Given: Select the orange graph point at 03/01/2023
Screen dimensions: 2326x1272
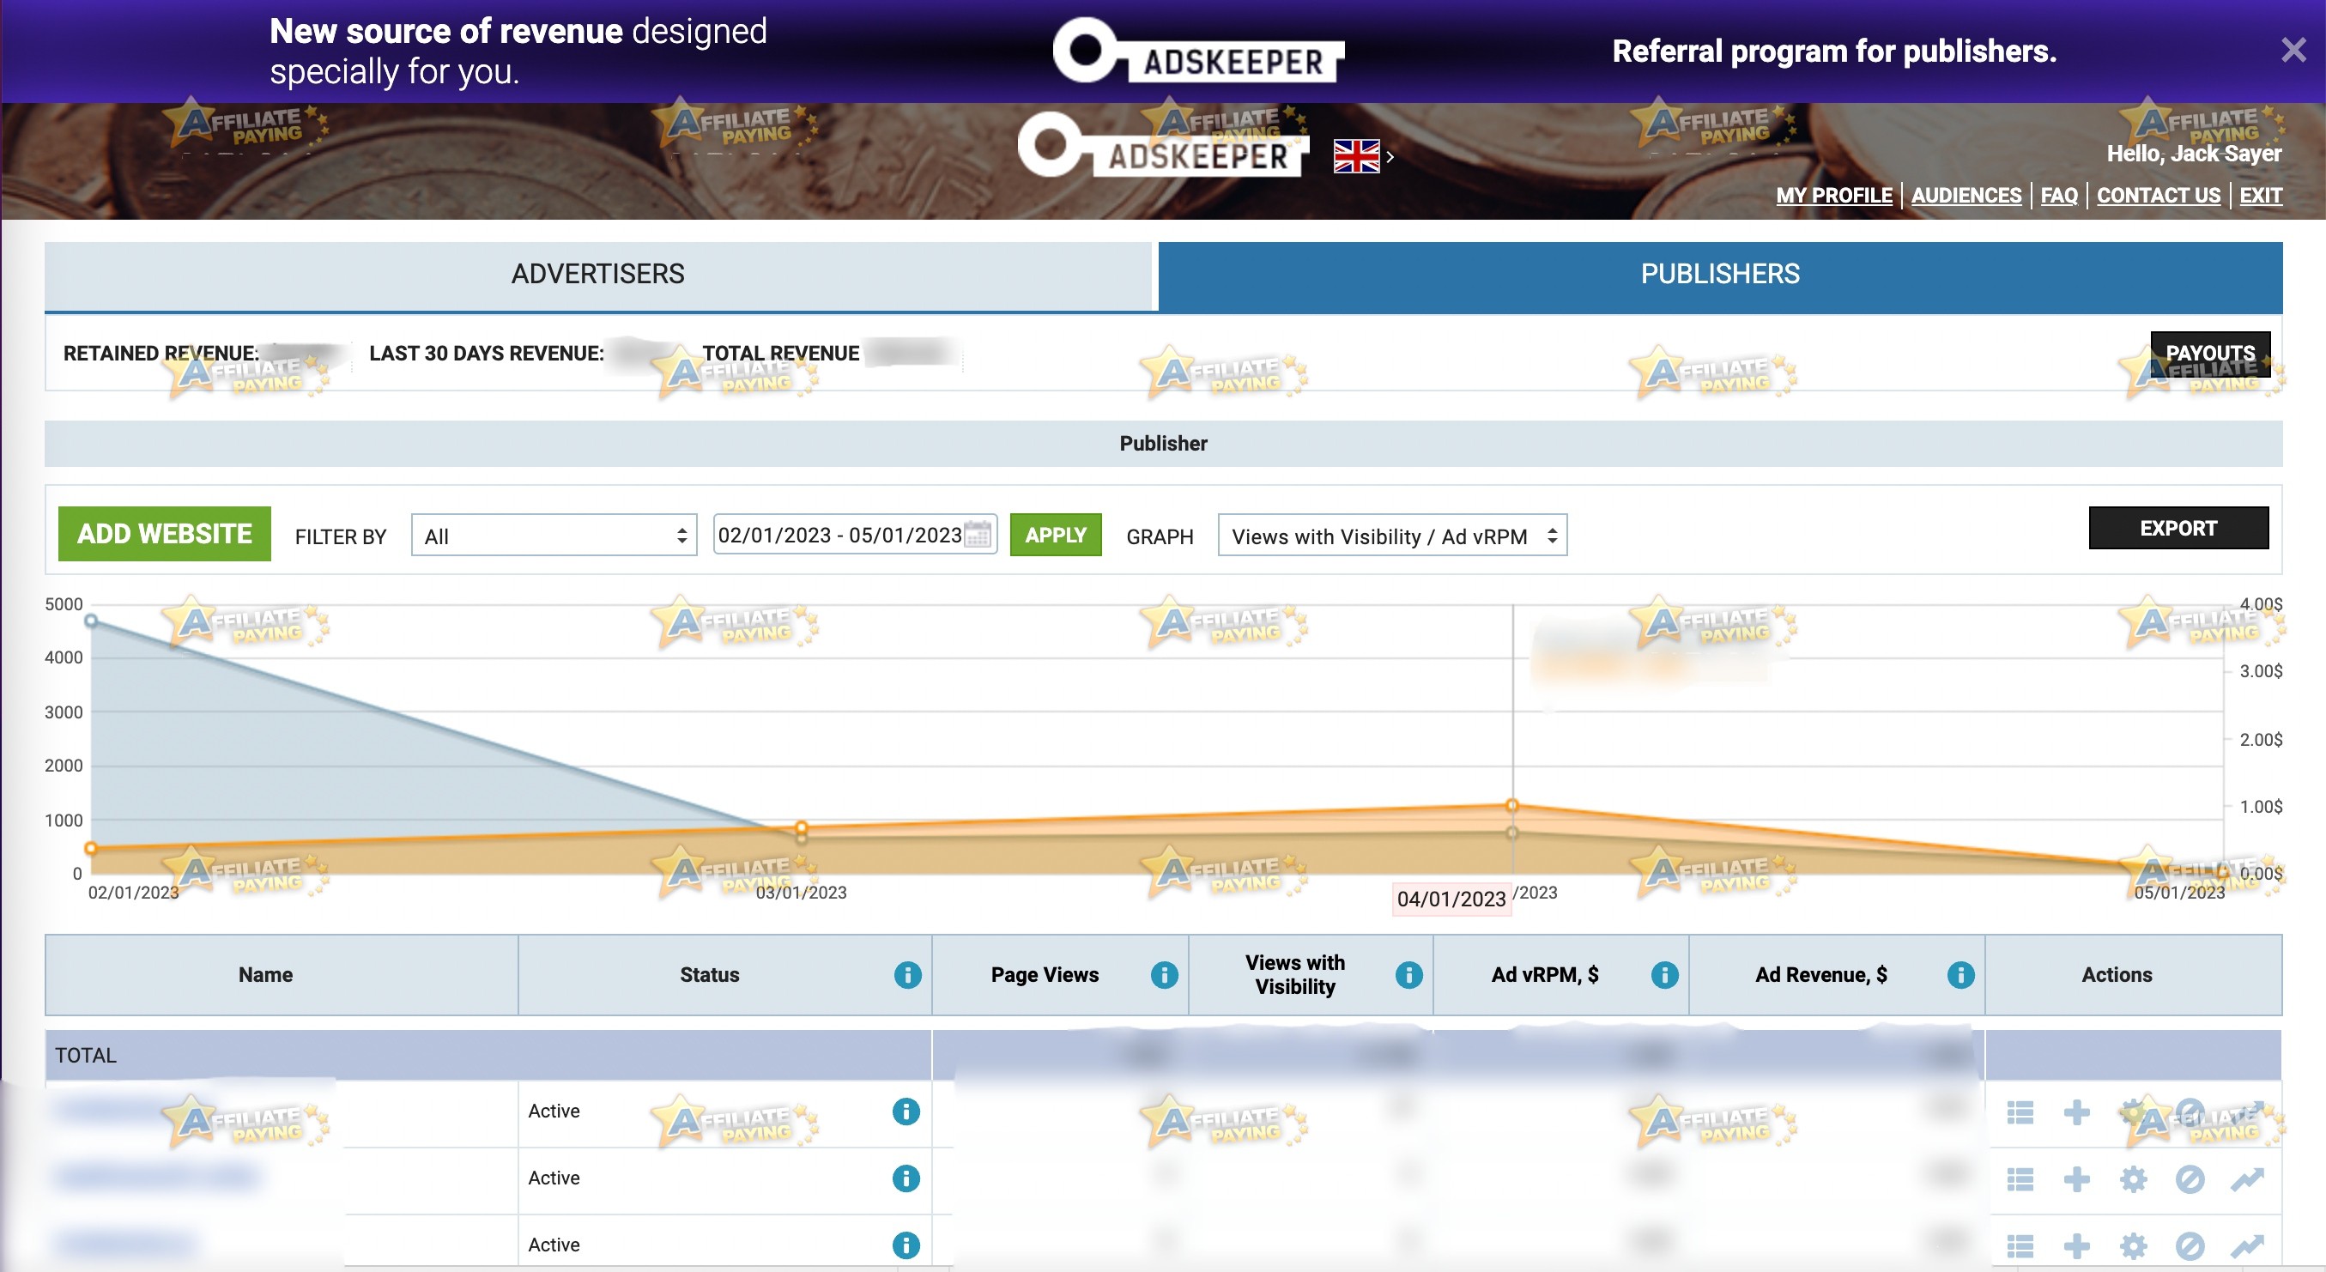Looking at the screenshot, I should (x=801, y=828).
